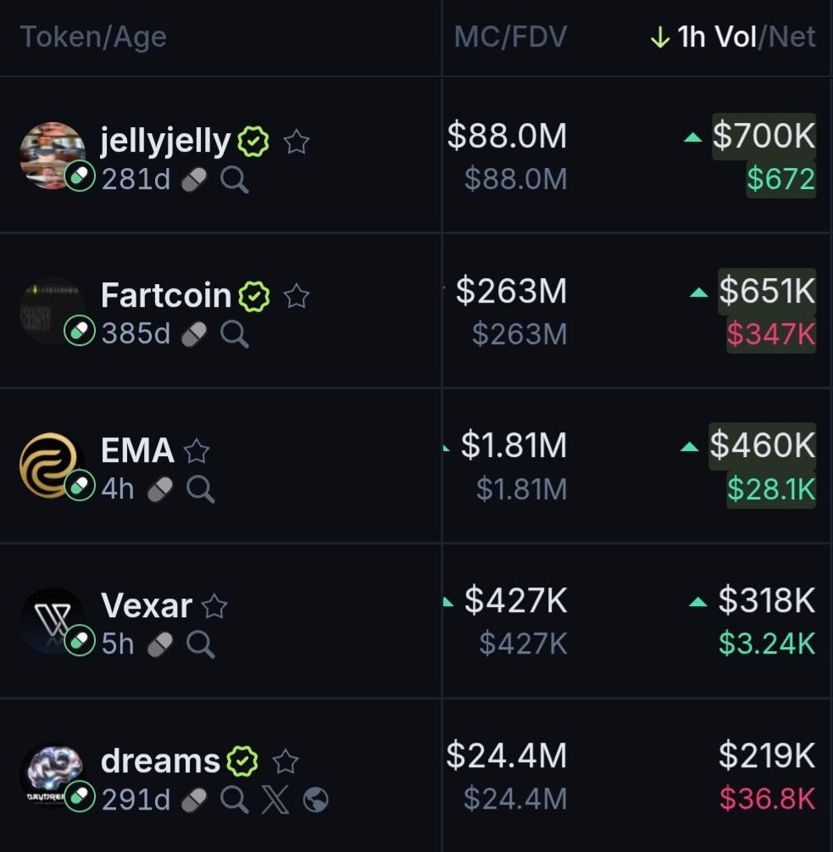Image resolution: width=833 pixels, height=852 pixels.
Task: Sort by 1h Vol column header
Action: click(x=716, y=37)
